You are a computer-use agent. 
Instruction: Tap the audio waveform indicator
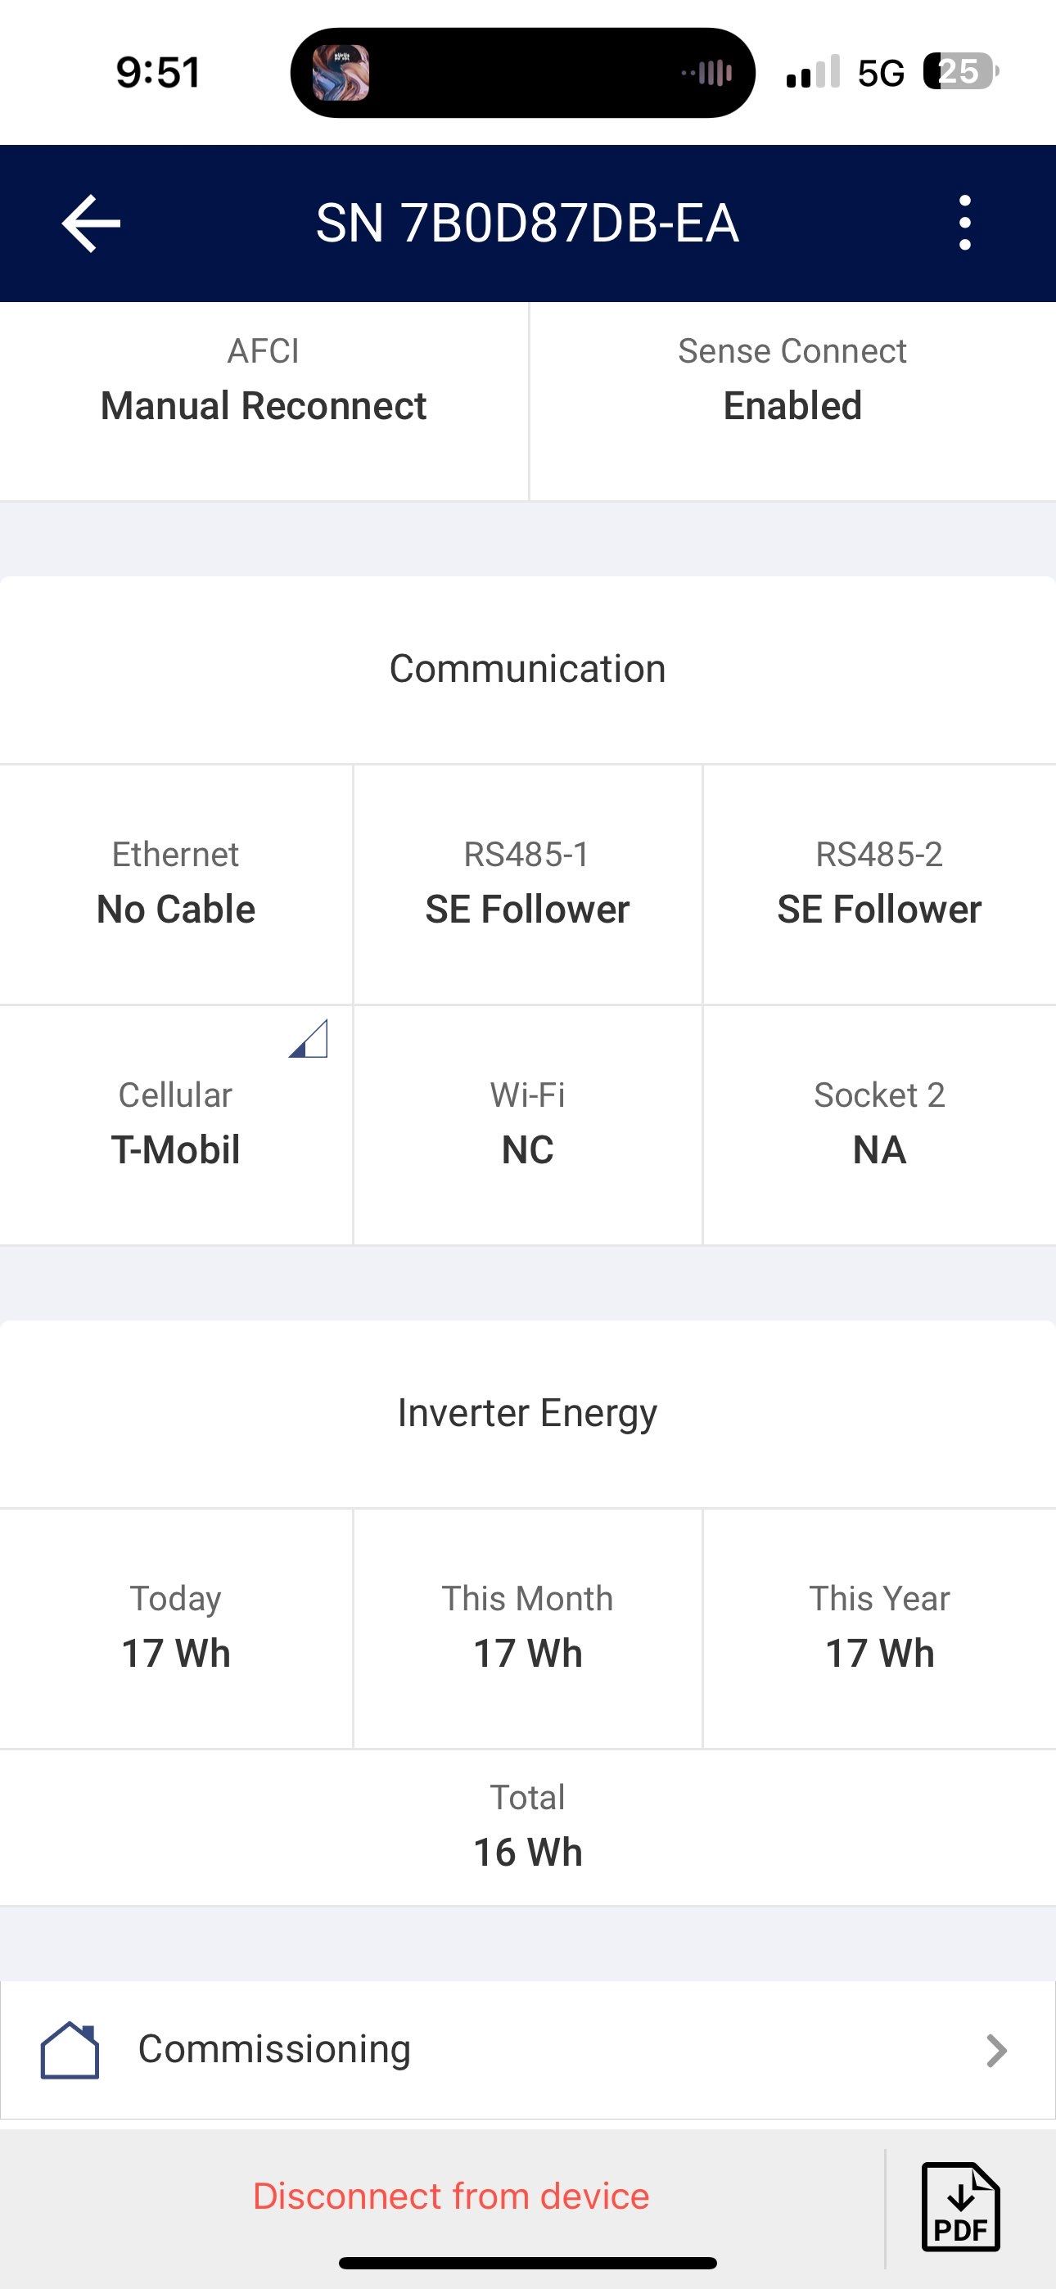[x=707, y=73]
